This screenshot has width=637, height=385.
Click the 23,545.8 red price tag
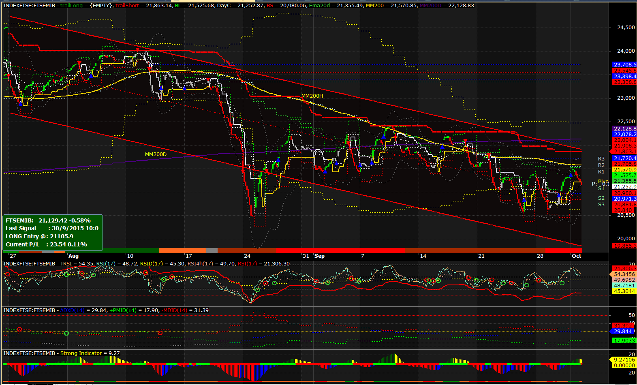click(x=624, y=71)
